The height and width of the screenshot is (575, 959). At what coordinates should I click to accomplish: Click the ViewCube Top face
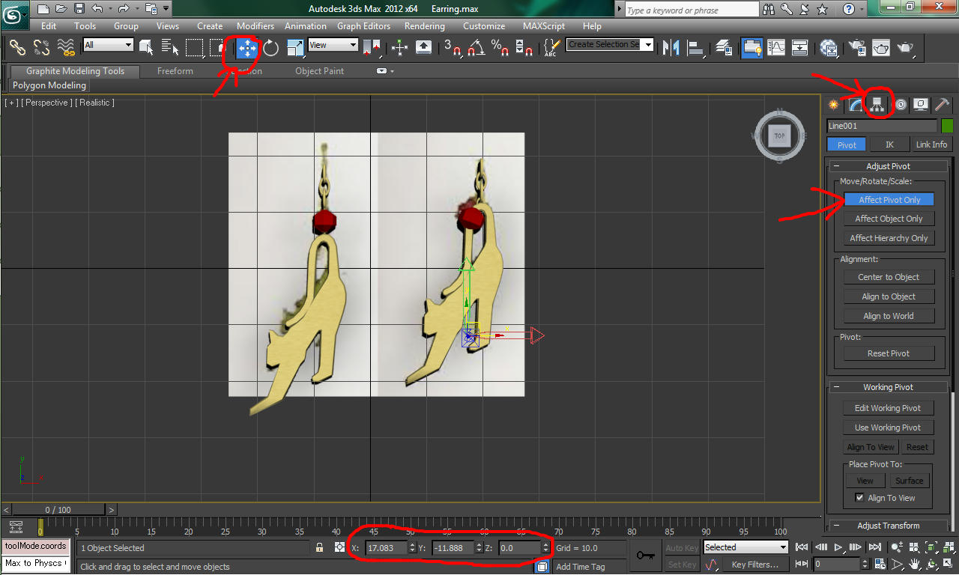click(x=779, y=136)
